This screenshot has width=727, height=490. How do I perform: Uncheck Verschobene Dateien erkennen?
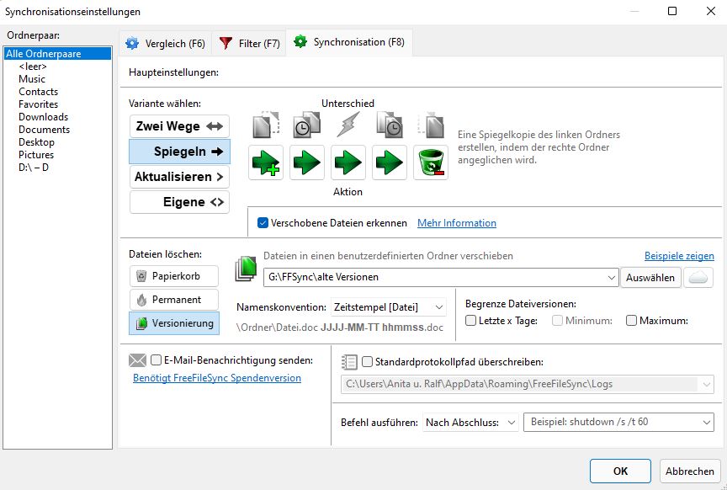263,223
